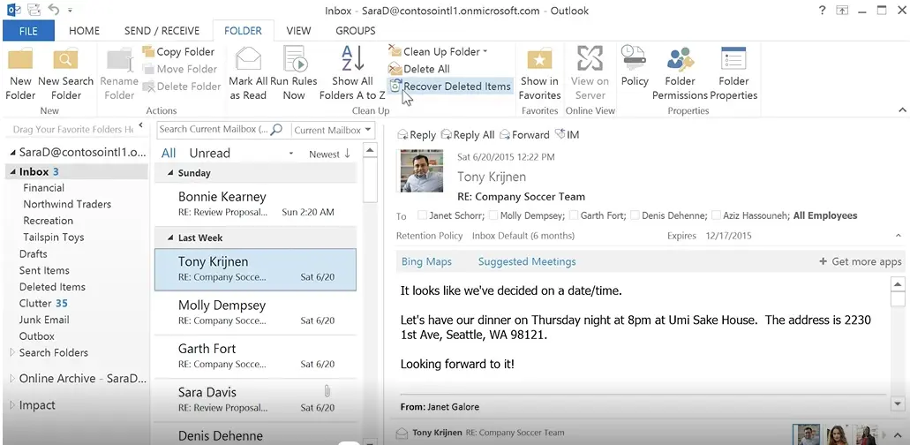The height and width of the screenshot is (445, 910).
Task: Expand the Online Archive folder tree
Action: click(x=12, y=379)
